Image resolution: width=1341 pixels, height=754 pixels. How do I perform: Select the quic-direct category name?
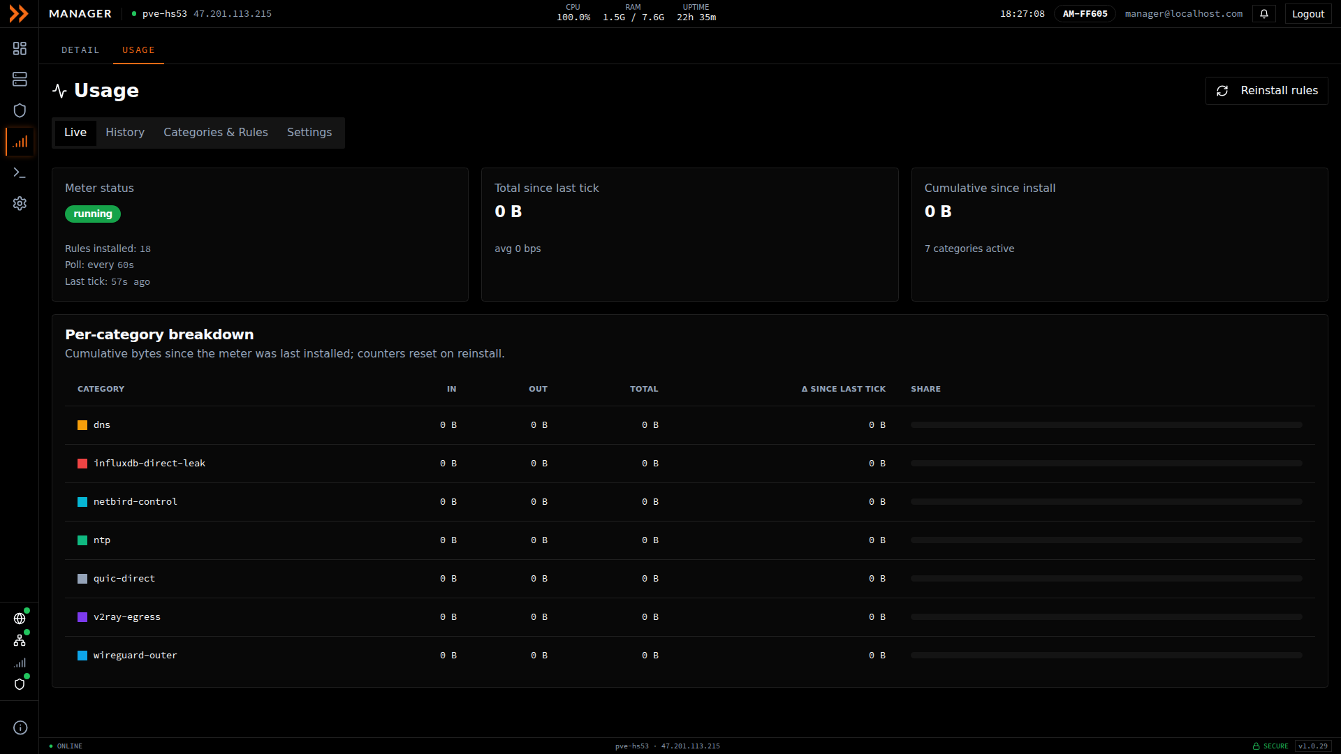point(124,579)
